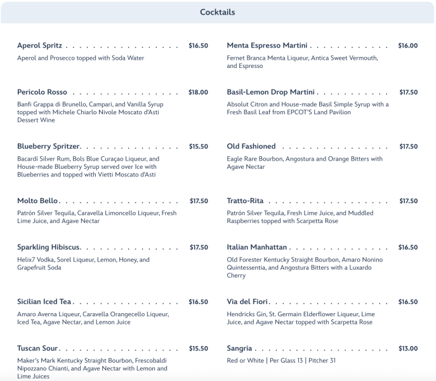Open the Blueberry Spritzer item
The width and height of the screenshot is (436, 381).
[x=48, y=147]
